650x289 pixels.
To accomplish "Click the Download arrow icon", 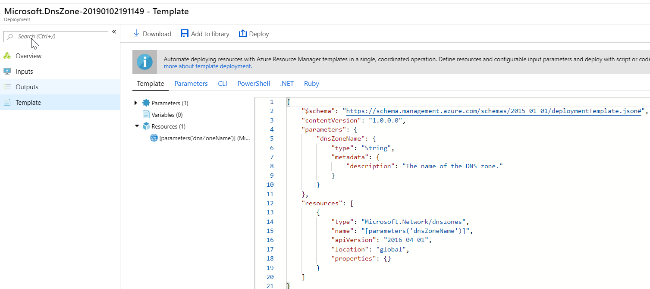I will pos(136,34).
